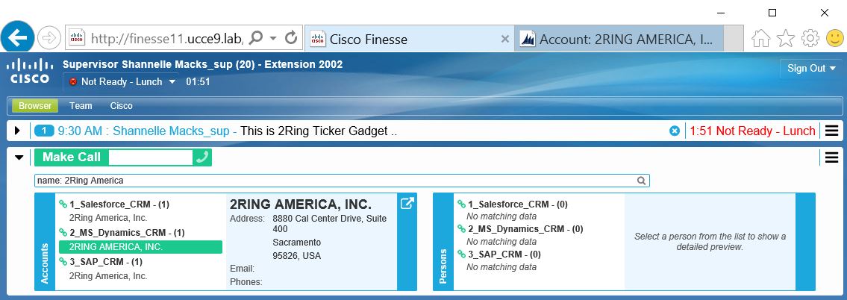Image resolution: width=847 pixels, height=300 pixels.
Task: Open the Make Call gadget hamburger menu
Action: pos(831,157)
